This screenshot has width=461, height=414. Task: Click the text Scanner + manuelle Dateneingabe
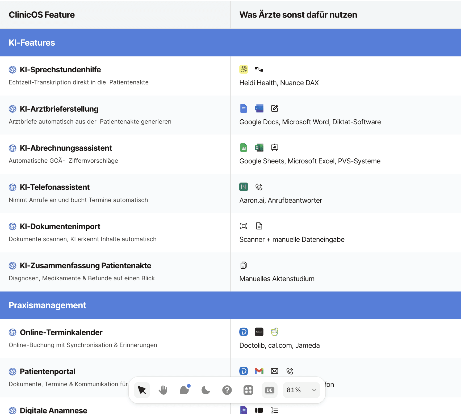(292, 239)
